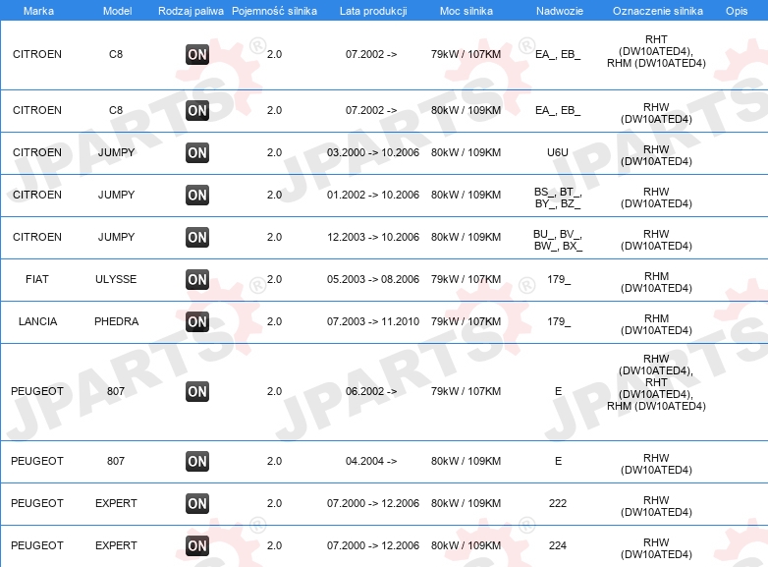Click first Citroen C8 engine codes RHT, RHM

(x=656, y=51)
